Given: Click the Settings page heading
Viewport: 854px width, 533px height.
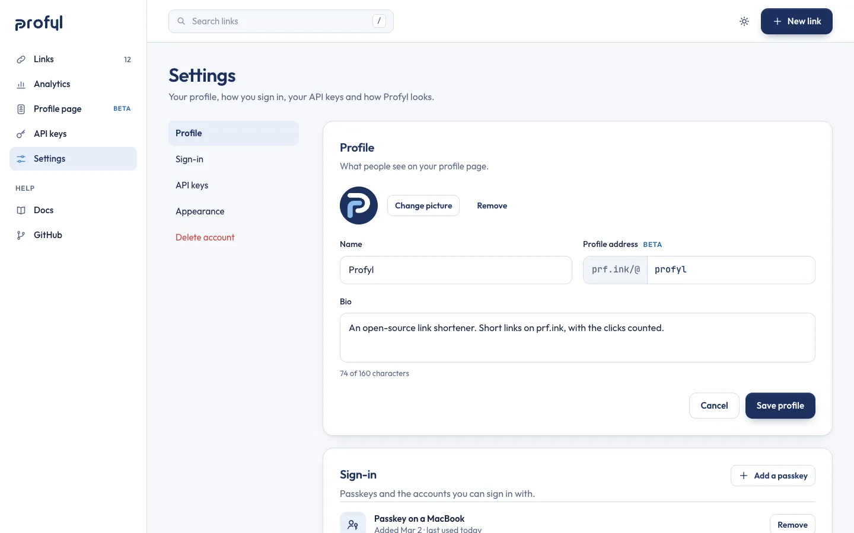Looking at the screenshot, I should (202, 76).
